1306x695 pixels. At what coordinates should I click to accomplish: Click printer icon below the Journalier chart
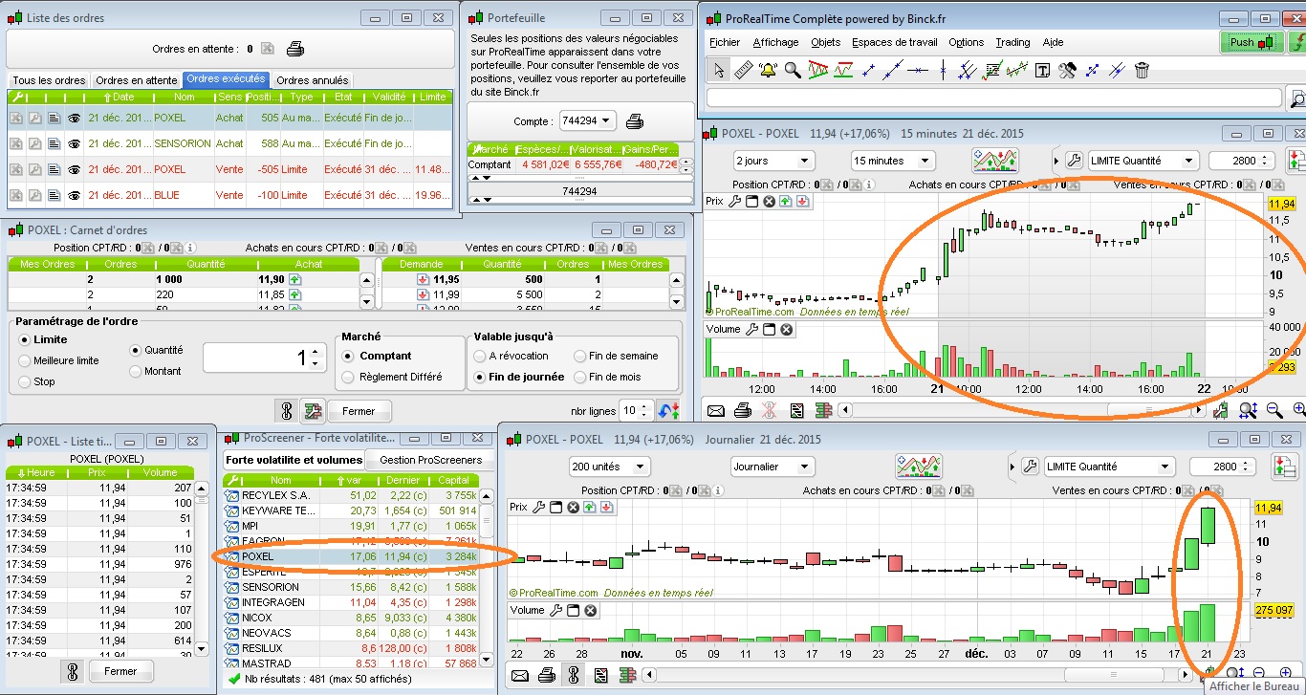pyautogui.click(x=547, y=676)
